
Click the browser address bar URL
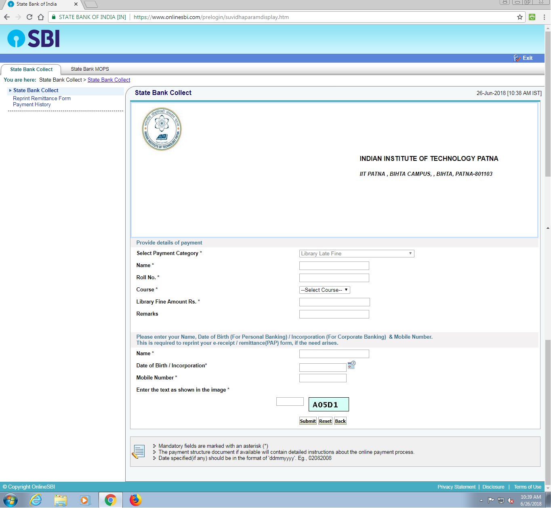tap(211, 17)
